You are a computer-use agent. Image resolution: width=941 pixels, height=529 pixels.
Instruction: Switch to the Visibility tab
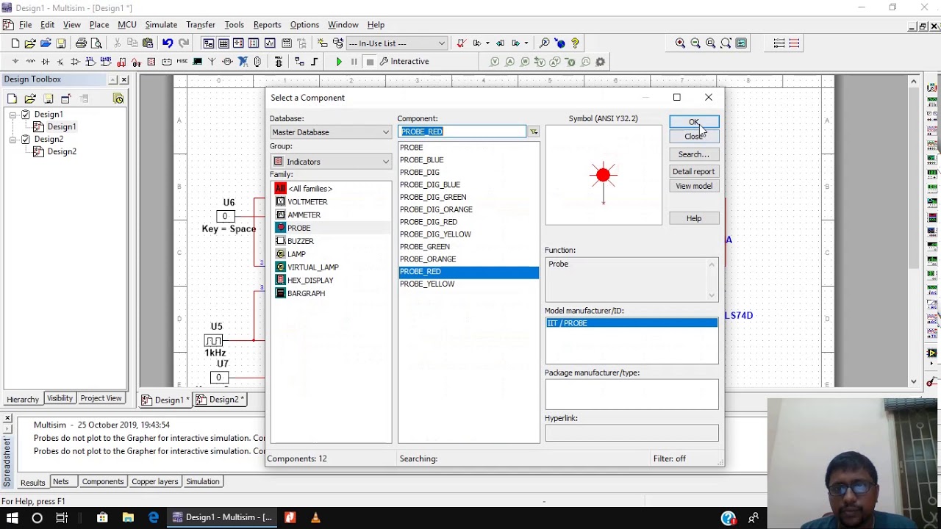[60, 398]
